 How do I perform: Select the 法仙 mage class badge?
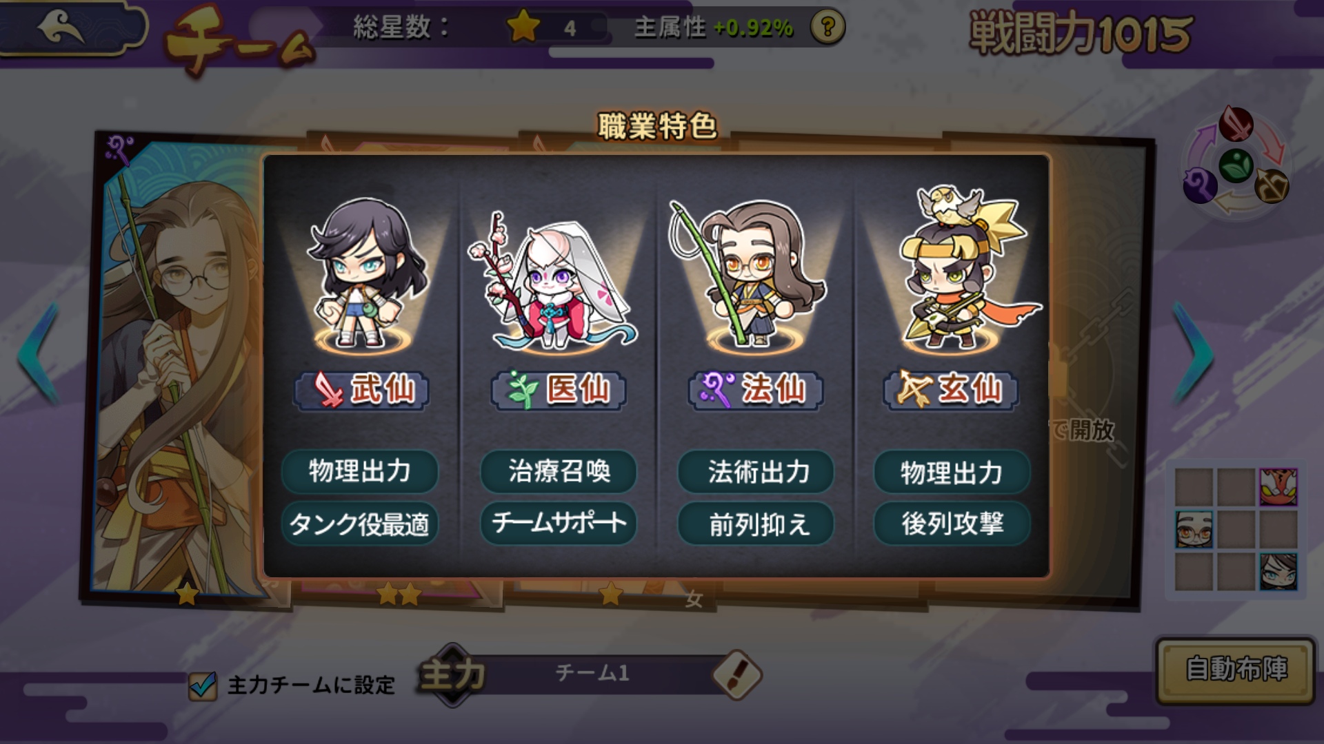[756, 390]
